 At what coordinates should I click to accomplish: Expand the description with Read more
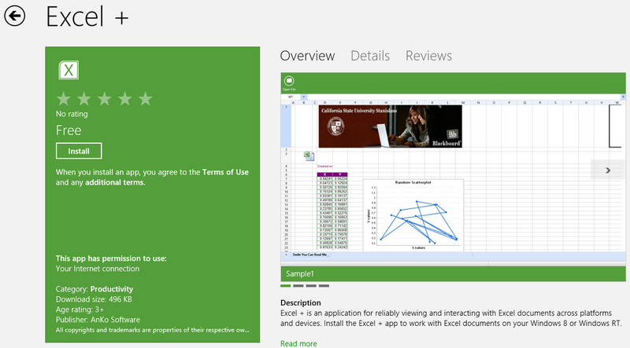tap(298, 343)
